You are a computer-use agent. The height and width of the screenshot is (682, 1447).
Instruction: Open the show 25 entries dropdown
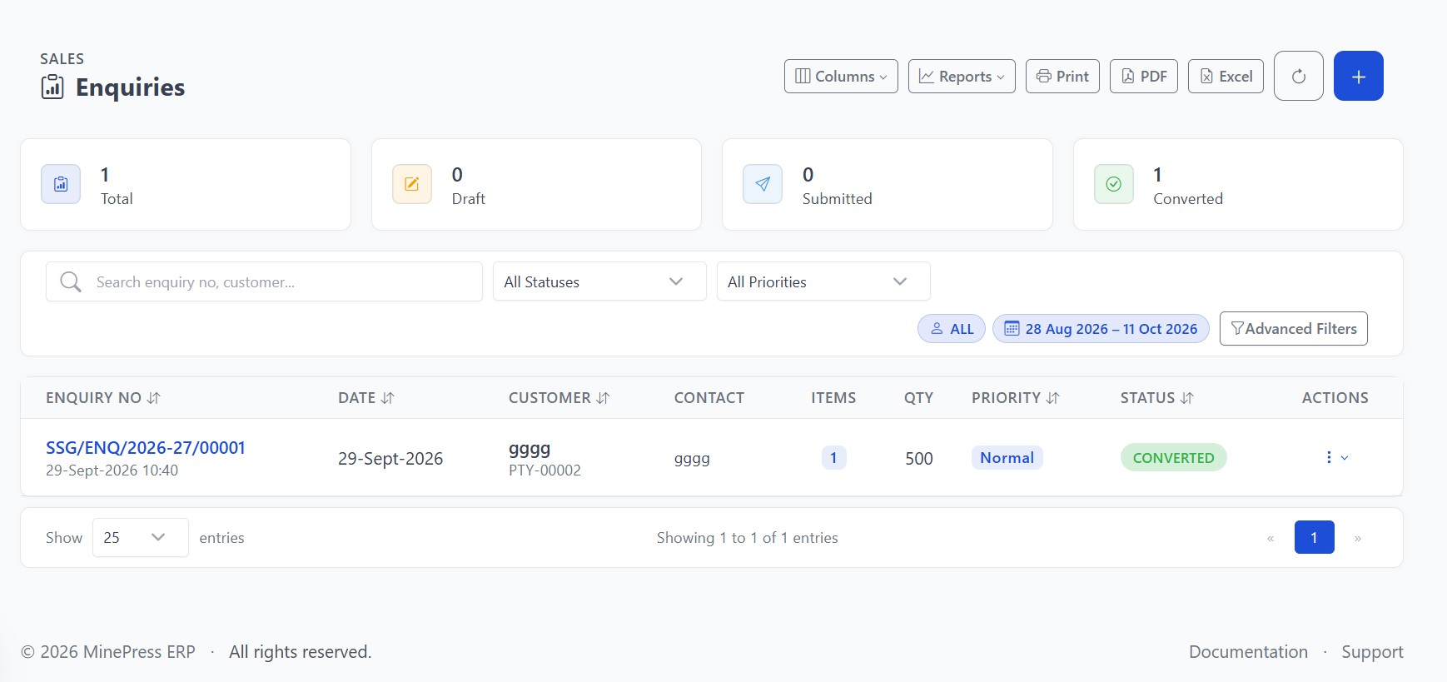pos(140,537)
